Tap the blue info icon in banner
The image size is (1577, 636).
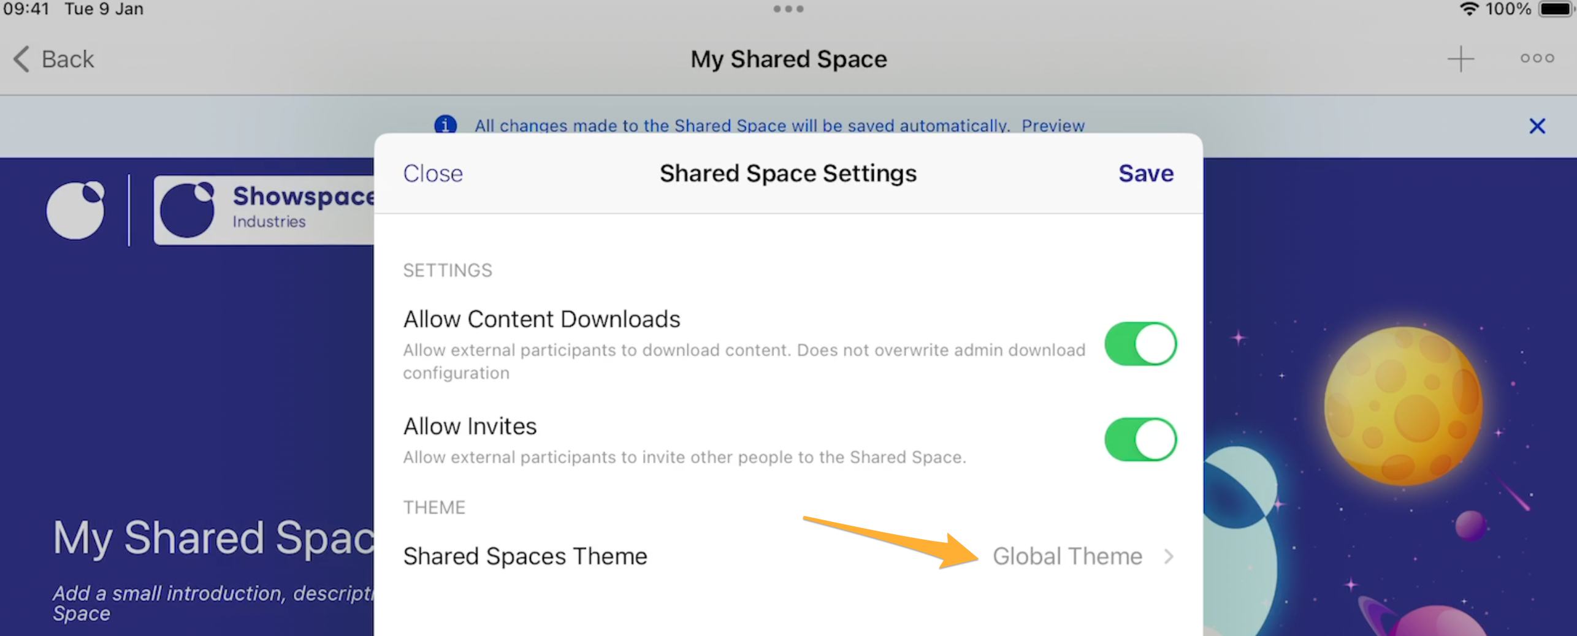coord(445,124)
